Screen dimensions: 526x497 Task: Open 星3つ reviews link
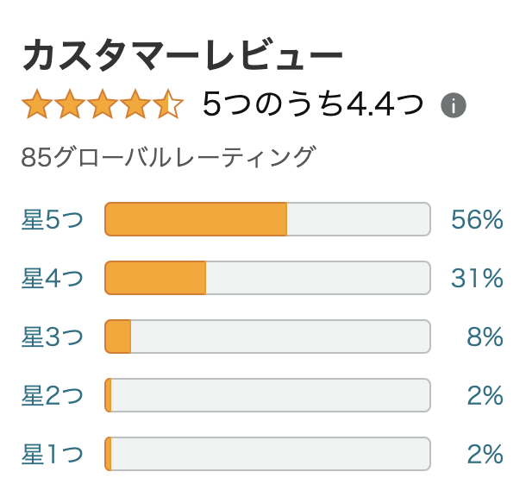52,337
